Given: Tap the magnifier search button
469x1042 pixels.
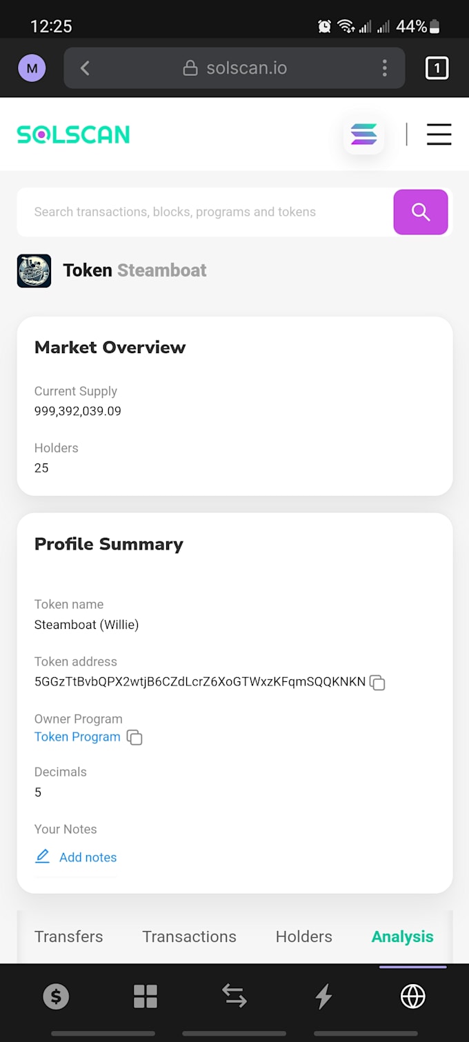Looking at the screenshot, I should 421,212.
